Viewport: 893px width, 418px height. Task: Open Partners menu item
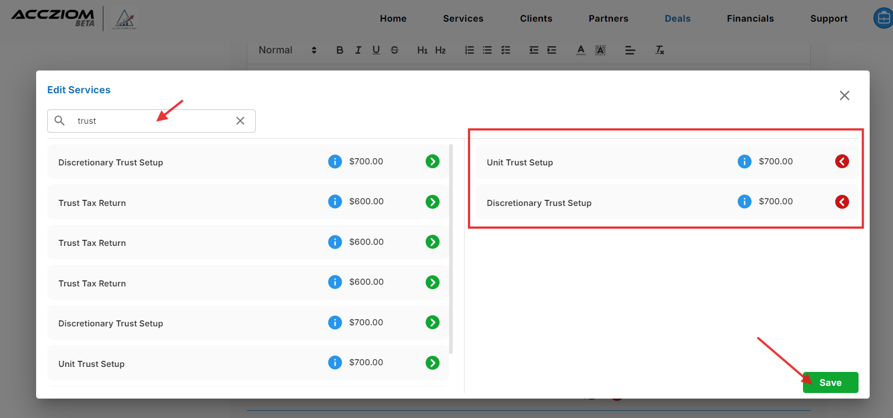[x=608, y=18]
